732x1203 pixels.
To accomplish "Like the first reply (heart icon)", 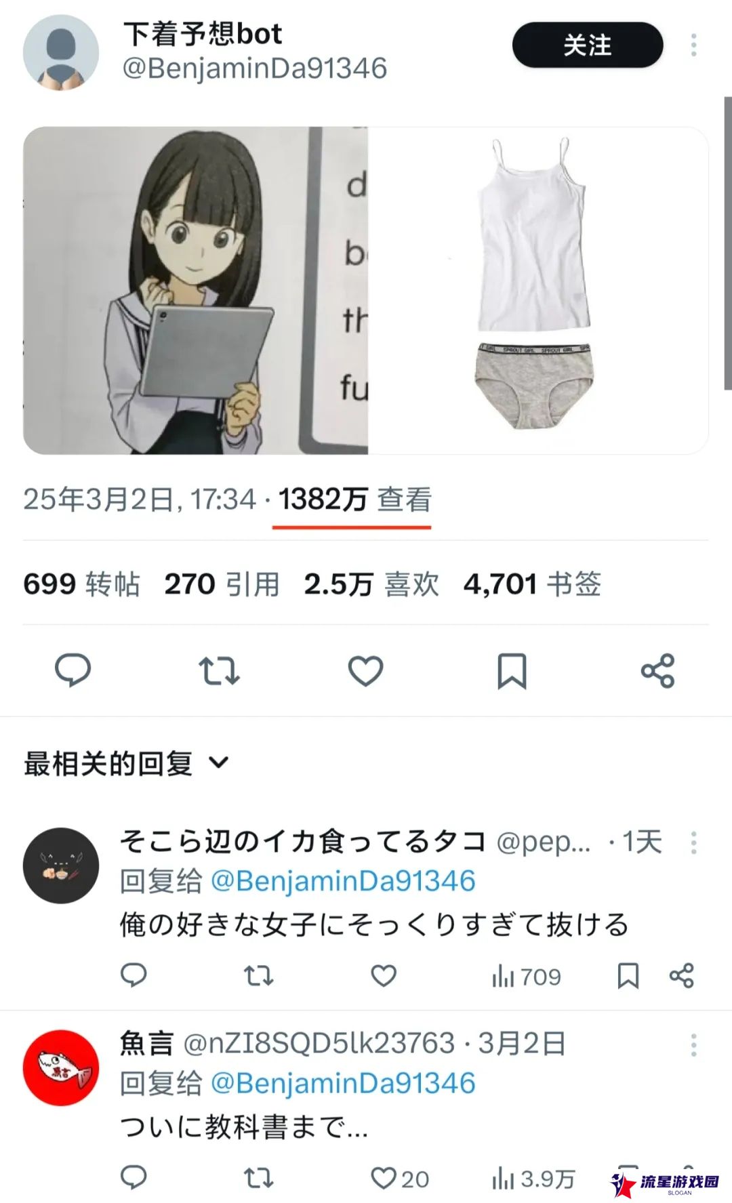I will click(384, 975).
